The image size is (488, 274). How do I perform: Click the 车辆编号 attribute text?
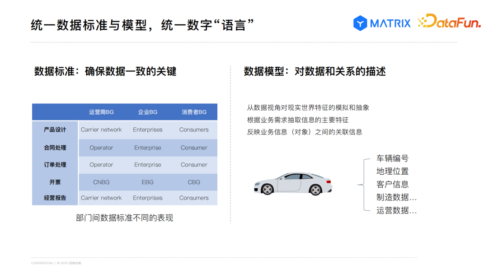(392, 158)
